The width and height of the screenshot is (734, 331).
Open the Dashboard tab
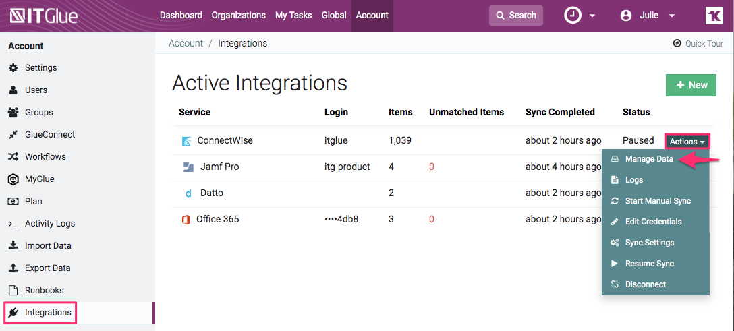[x=181, y=16]
